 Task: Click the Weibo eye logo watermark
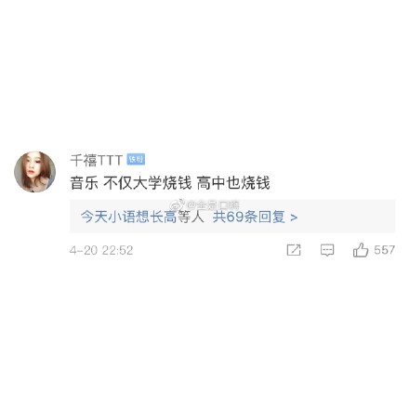tap(178, 204)
